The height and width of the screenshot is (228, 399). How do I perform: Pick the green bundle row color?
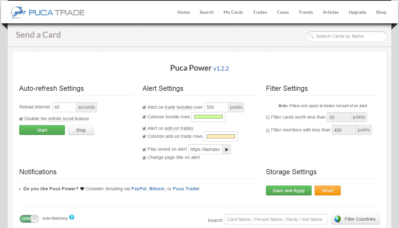click(208, 117)
